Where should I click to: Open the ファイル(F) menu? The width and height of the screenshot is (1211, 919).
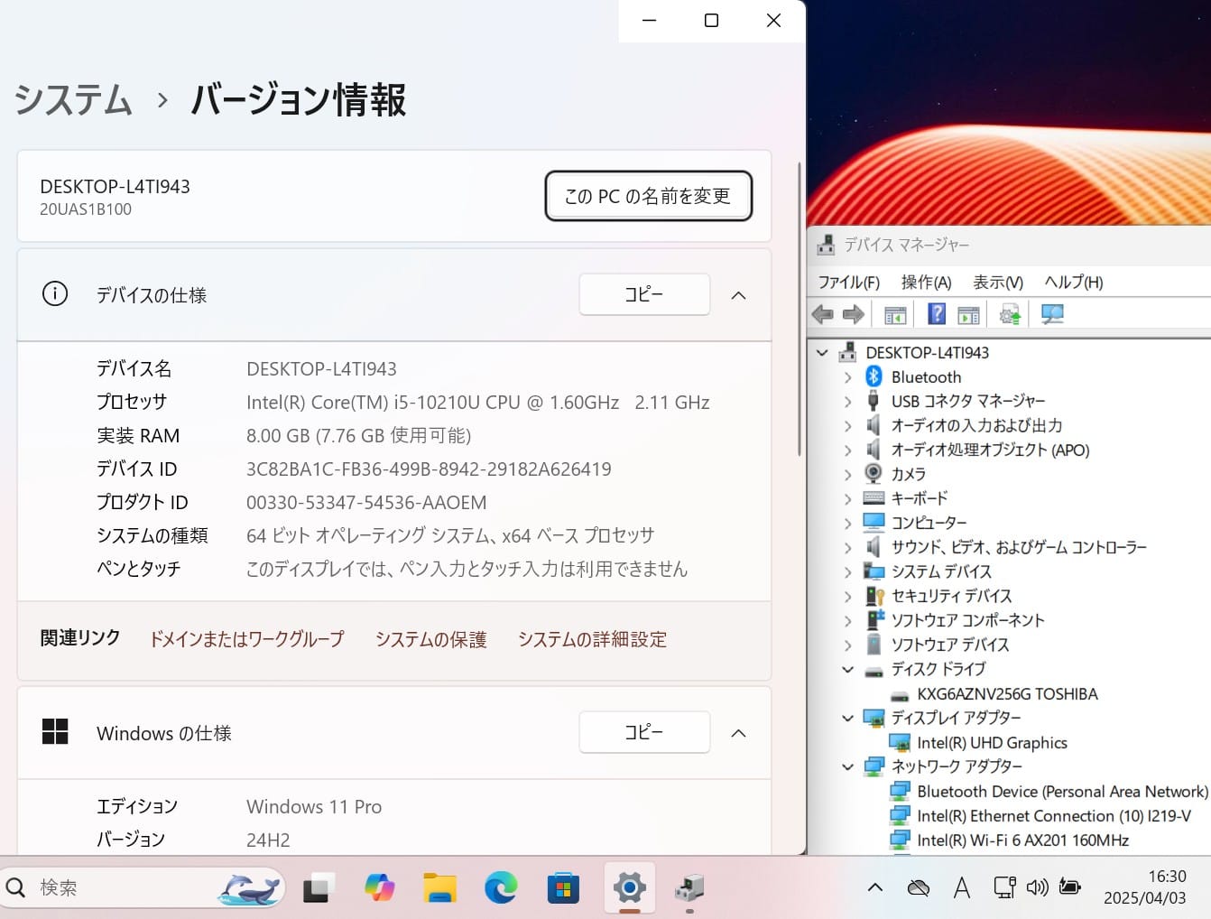tap(848, 282)
